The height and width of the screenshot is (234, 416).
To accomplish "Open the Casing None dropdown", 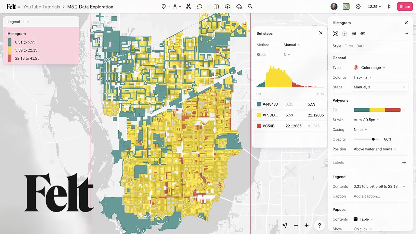I will click(360, 129).
